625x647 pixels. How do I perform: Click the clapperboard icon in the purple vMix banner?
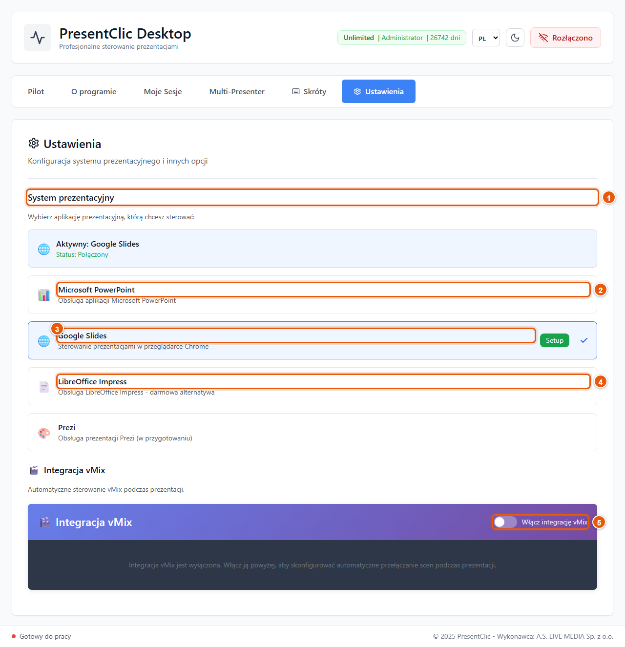pos(45,522)
